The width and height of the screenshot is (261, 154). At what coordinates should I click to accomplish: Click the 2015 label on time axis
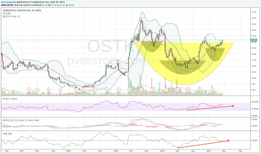coord(209,151)
